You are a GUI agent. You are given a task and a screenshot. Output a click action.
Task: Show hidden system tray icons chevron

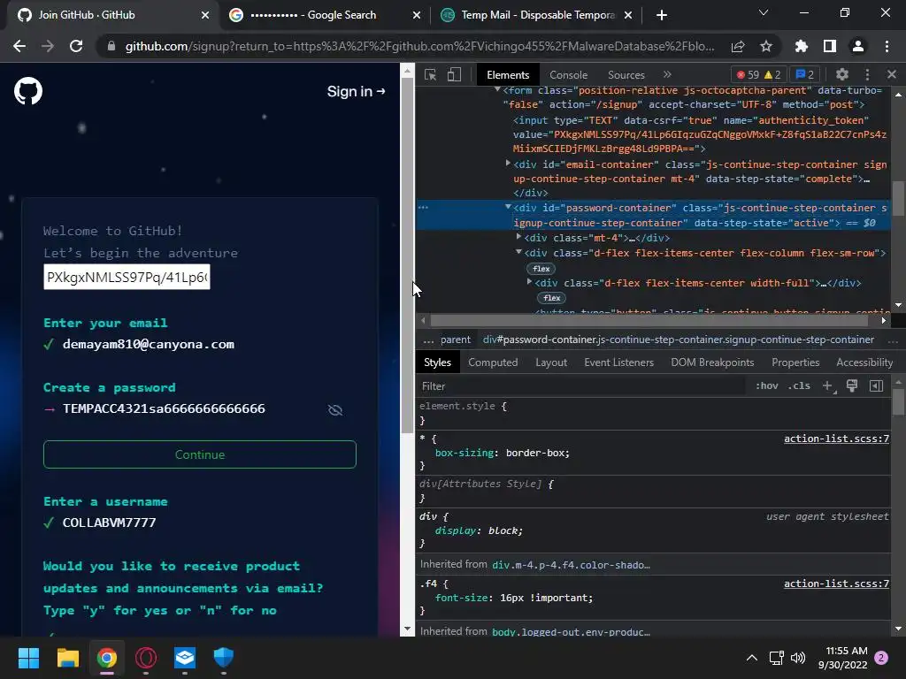pos(752,658)
